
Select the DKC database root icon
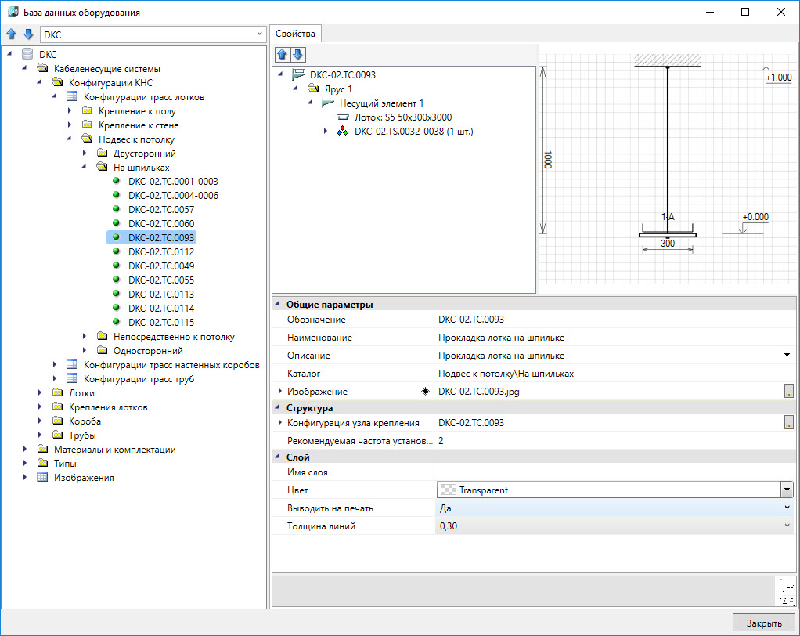(x=27, y=54)
